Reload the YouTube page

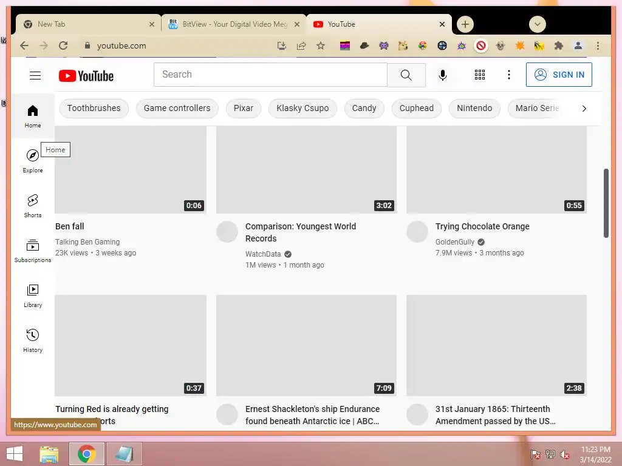coord(63,46)
